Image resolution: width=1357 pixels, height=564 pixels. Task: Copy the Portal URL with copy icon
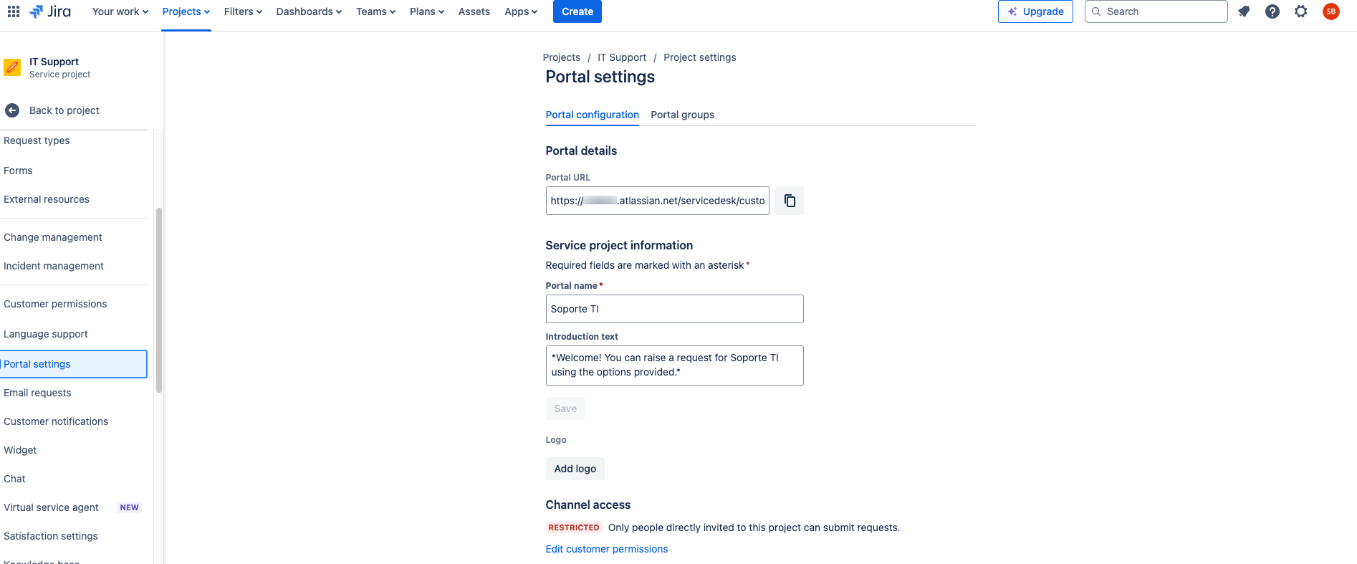[x=790, y=201]
